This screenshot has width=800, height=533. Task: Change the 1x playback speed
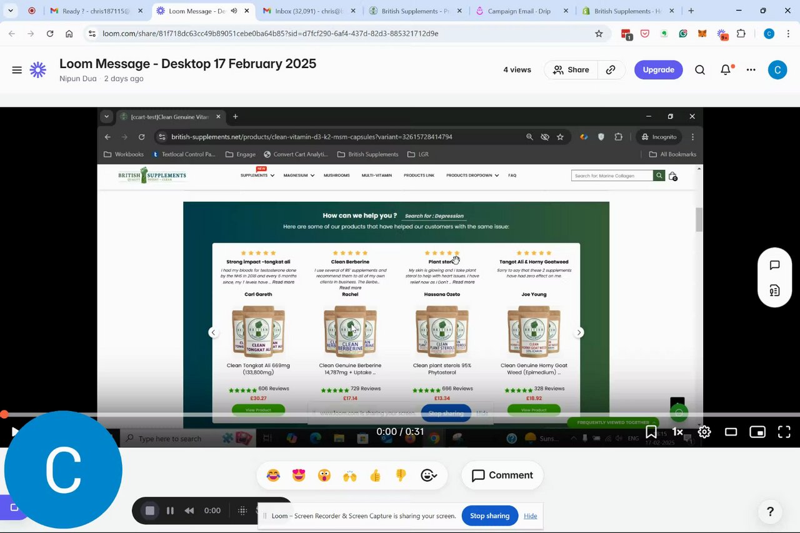coord(677,432)
